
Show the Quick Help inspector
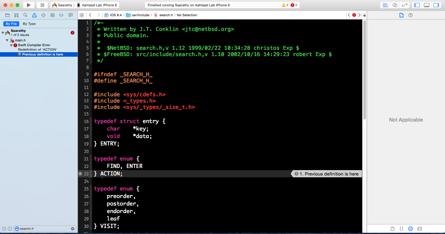pos(410,15)
